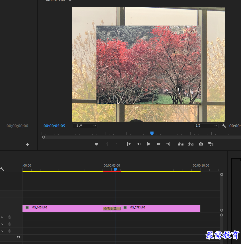
Task: Click the program timecode 00:00:05:05
Action: (54, 126)
